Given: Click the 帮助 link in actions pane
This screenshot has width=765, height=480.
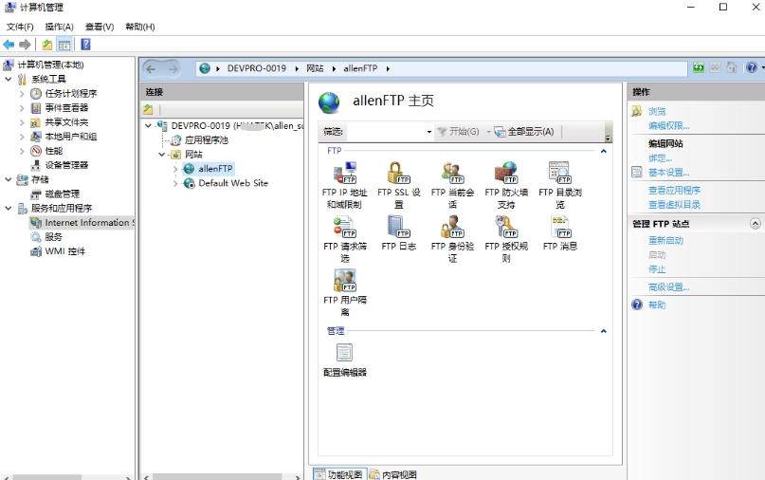Looking at the screenshot, I should point(657,305).
